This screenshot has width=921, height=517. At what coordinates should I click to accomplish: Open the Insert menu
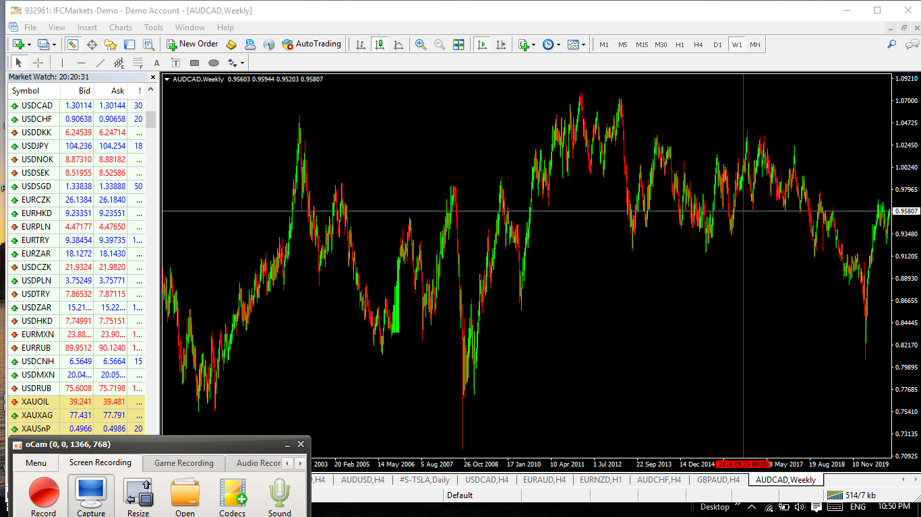pyautogui.click(x=87, y=28)
